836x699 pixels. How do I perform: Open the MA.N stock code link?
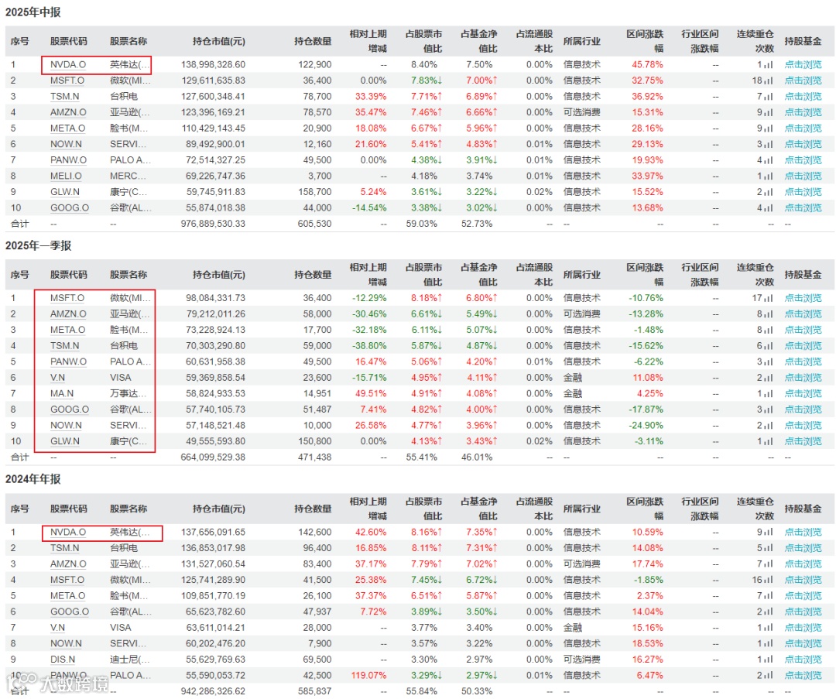62,393
